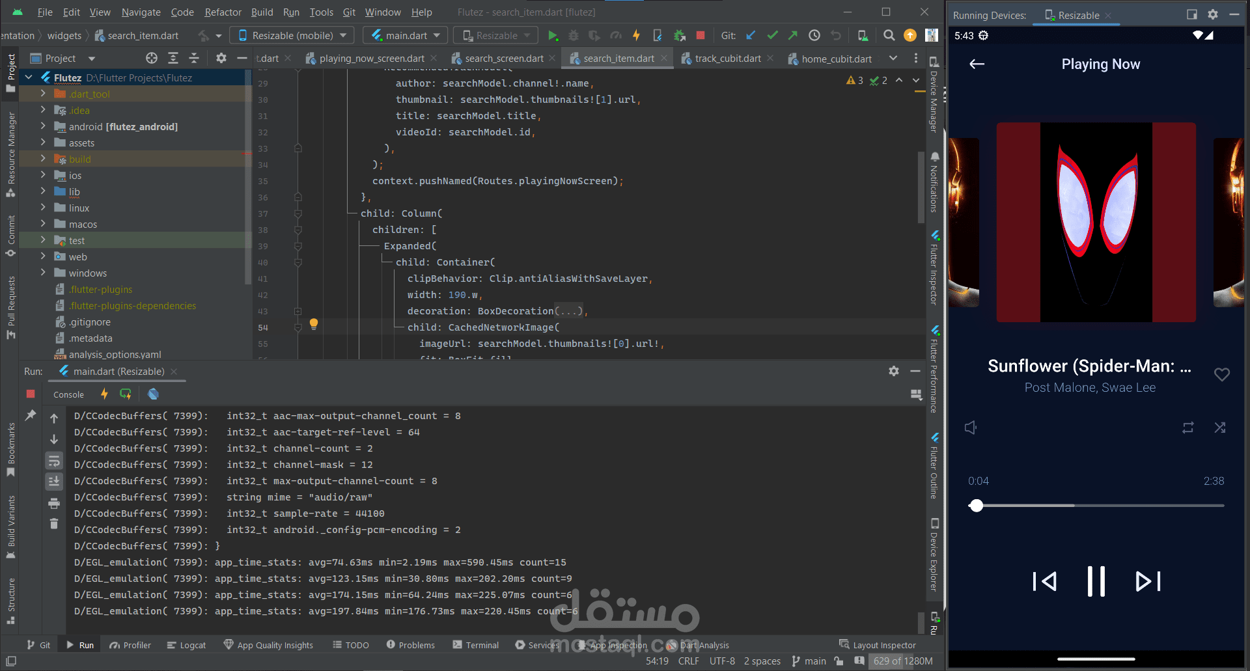Click memory indicator 629 of 1280M
The width and height of the screenshot is (1250, 671).
tap(902, 661)
